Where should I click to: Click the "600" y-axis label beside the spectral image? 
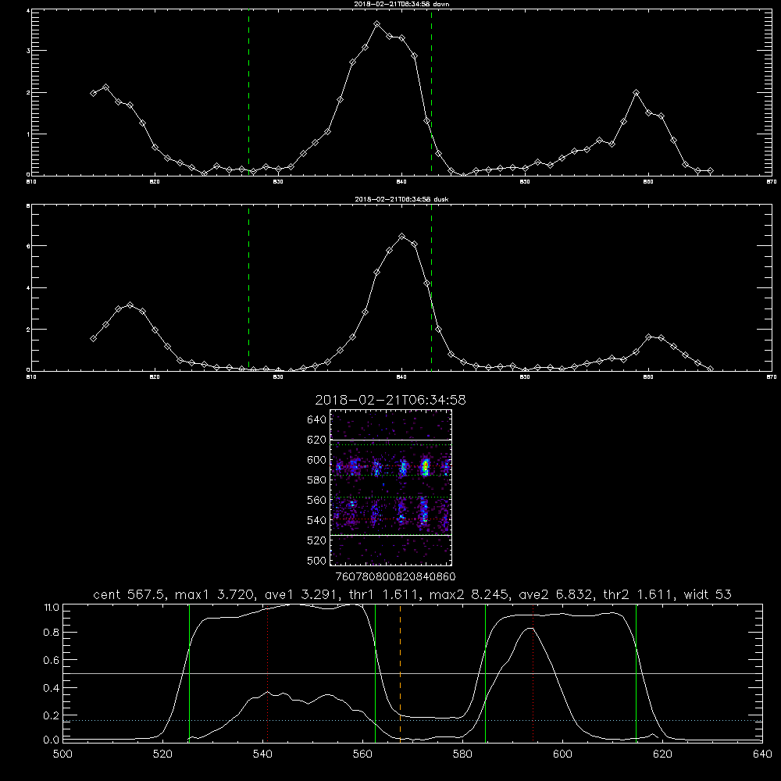317,460
